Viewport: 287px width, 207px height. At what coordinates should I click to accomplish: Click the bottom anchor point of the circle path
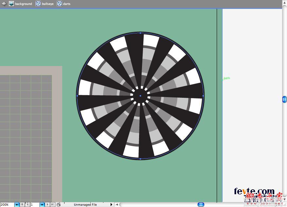pos(140,159)
